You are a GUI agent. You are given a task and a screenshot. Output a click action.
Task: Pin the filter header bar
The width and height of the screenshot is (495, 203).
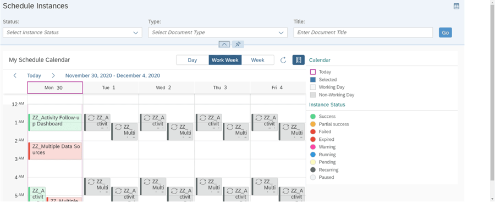click(x=238, y=45)
